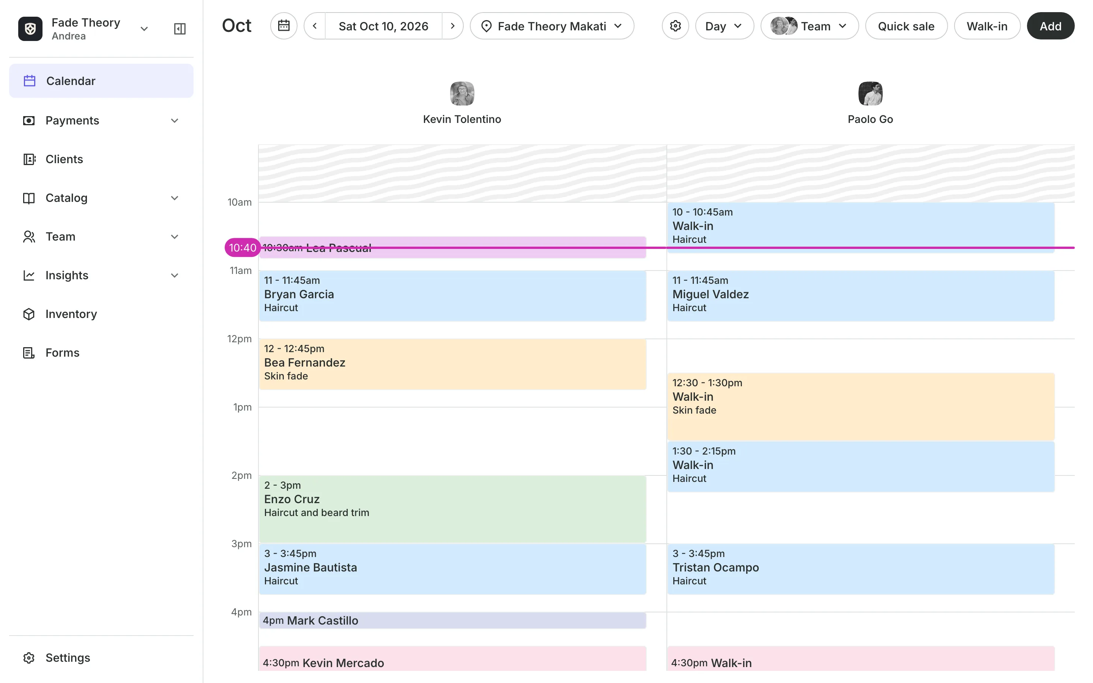Viewport: 1093px width, 683px height.
Task: Open Inventory page in sidebar
Action: coord(101,314)
